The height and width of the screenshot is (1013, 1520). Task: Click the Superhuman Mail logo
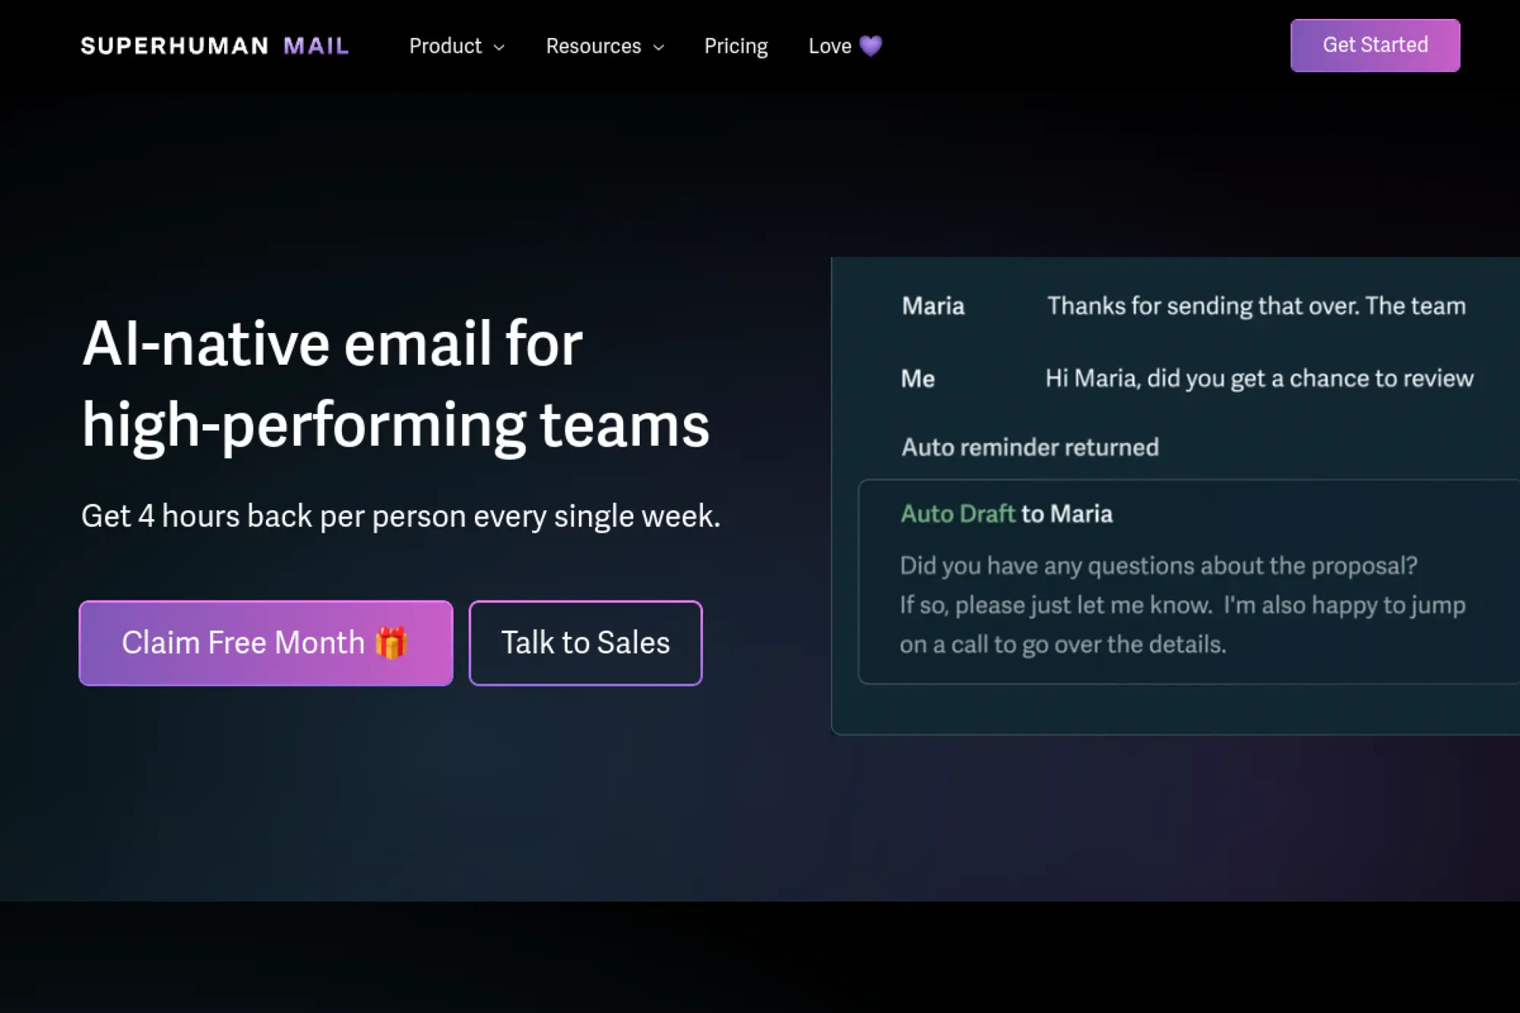coord(214,46)
